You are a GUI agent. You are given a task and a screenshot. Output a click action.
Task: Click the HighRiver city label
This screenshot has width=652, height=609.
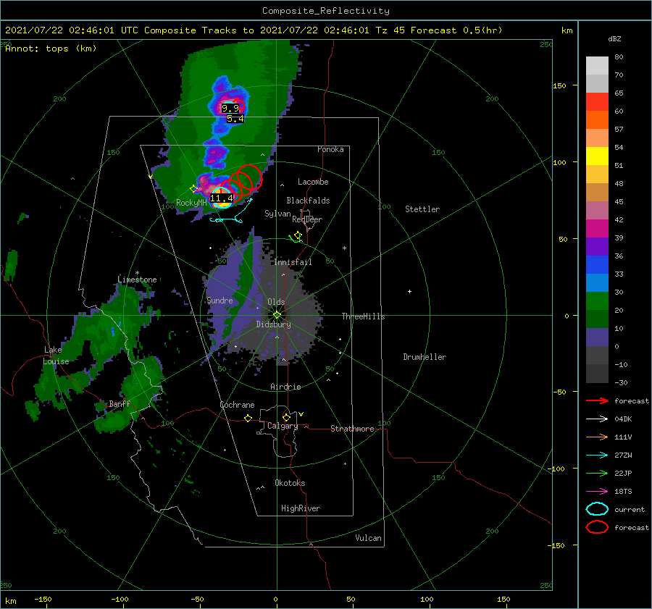tap(301, 508)
